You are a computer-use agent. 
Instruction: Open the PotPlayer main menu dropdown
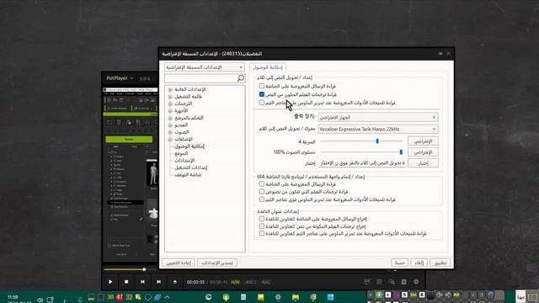point(120,78)
